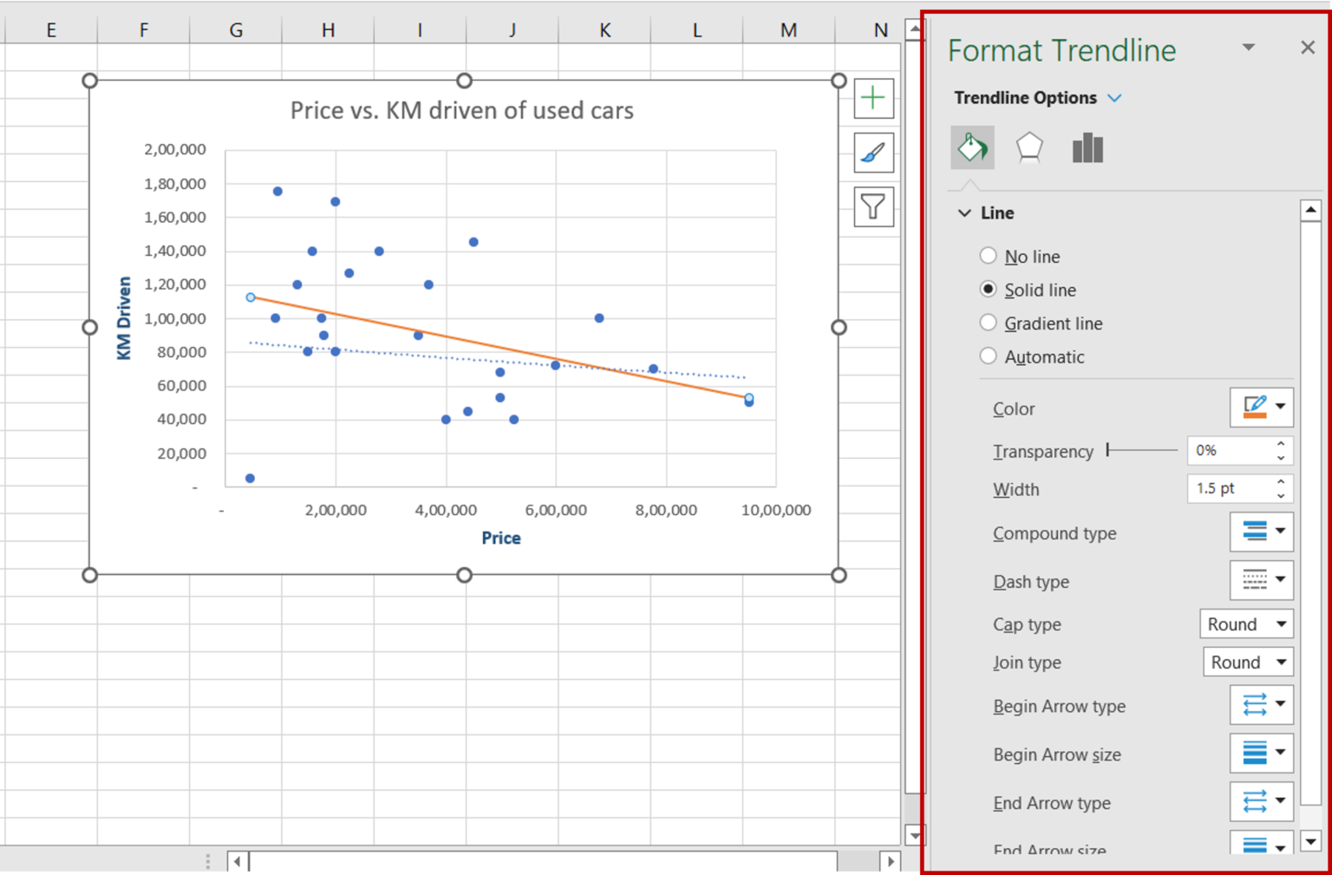1332x875 pixels.
Task: Expand the Trendline Options chevron
Action: (1115, 97)
